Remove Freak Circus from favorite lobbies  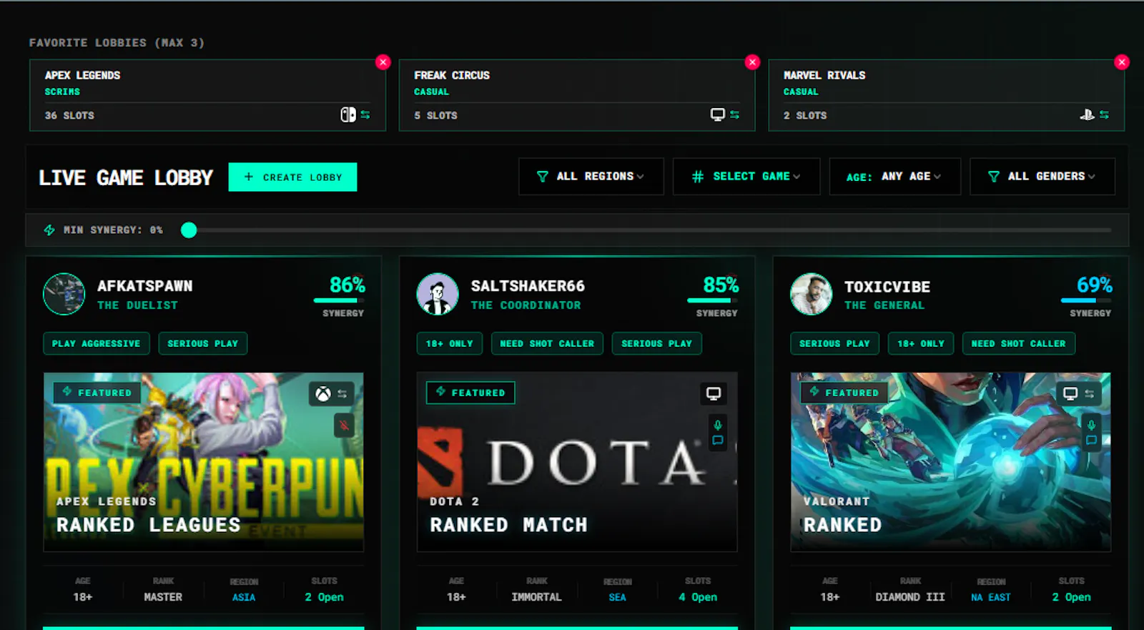752,62
